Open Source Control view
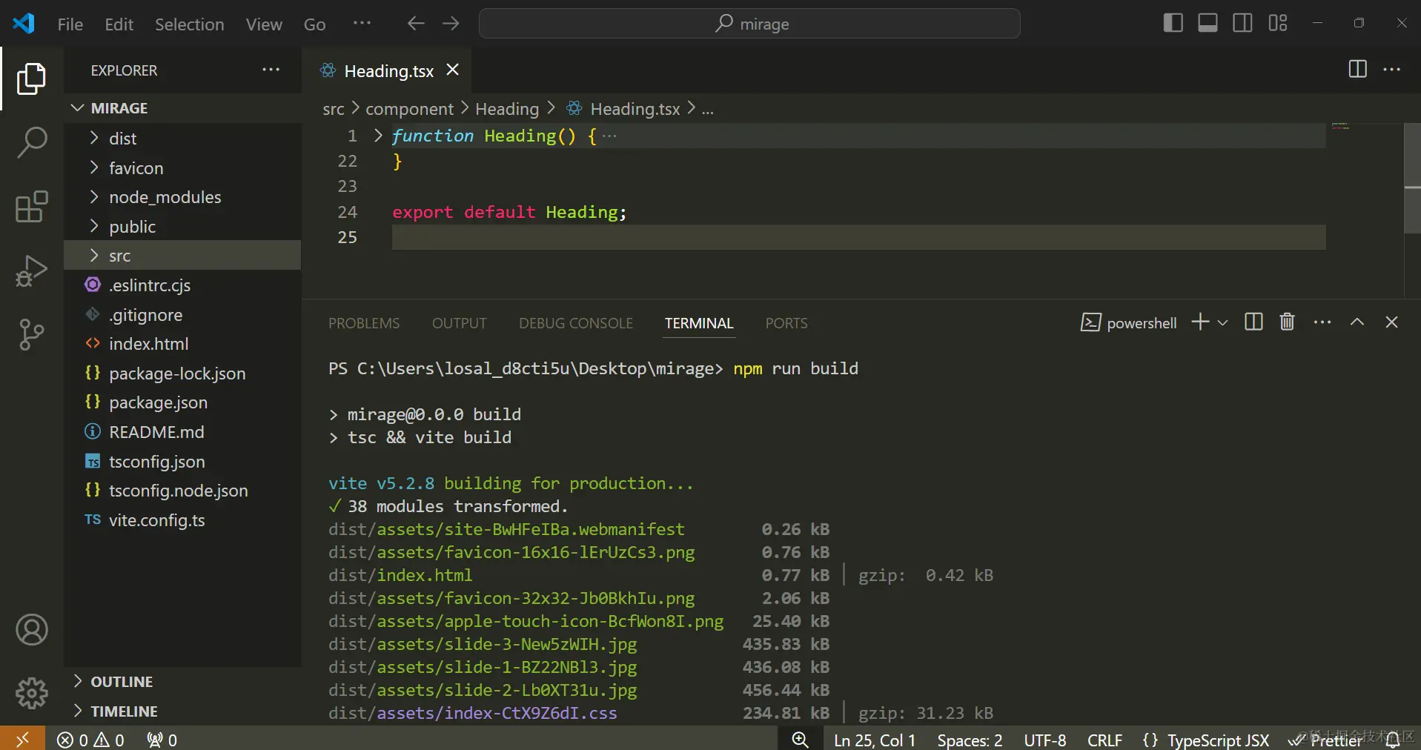This screenshot has width=1421, height=750. point(31,335)
